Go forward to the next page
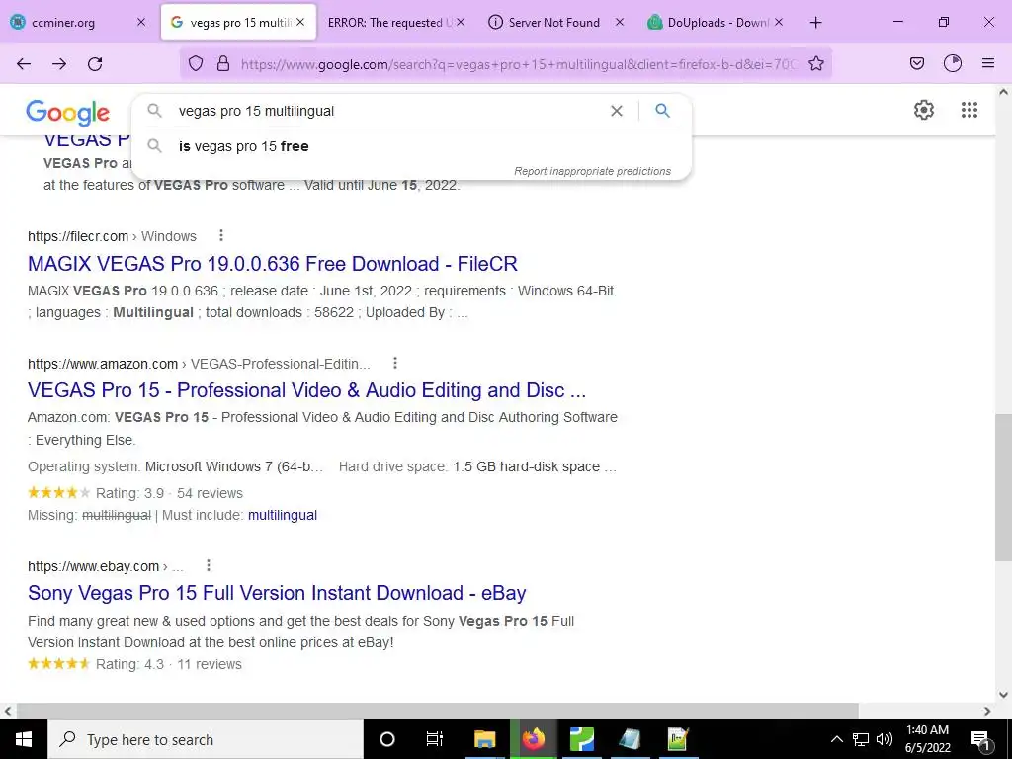The image size is (1012, 759). [x=59, y=63]
